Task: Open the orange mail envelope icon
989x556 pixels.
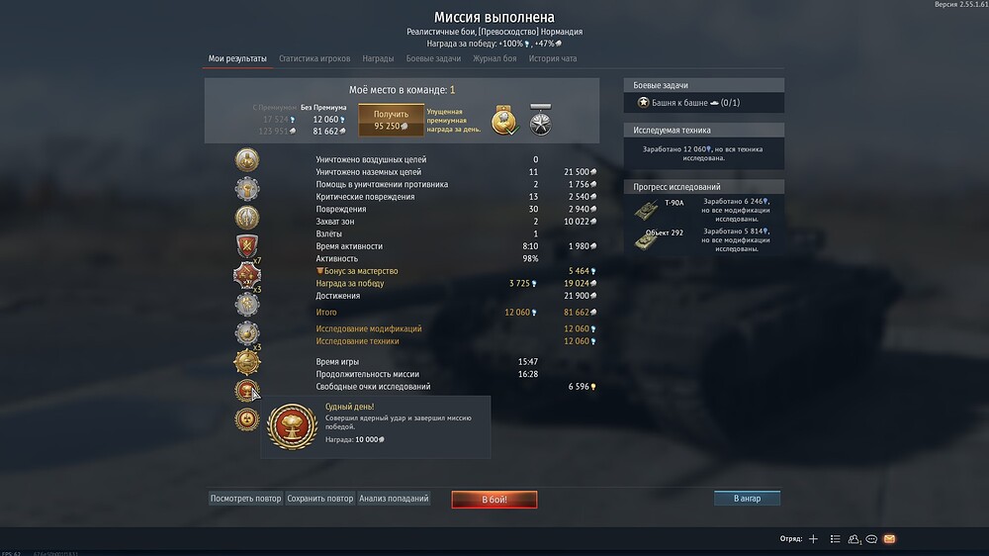Action: [x=889, y=539]
